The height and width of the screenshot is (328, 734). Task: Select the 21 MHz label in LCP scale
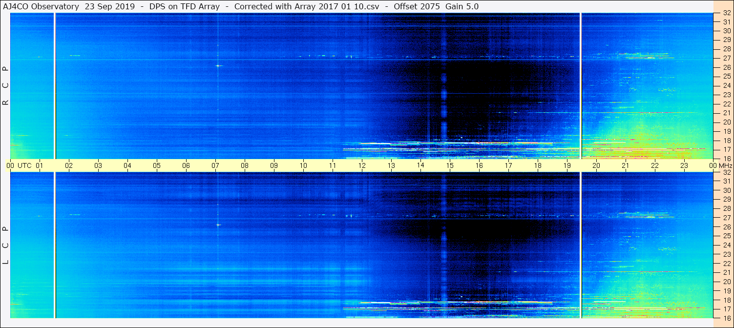(719, 272)
